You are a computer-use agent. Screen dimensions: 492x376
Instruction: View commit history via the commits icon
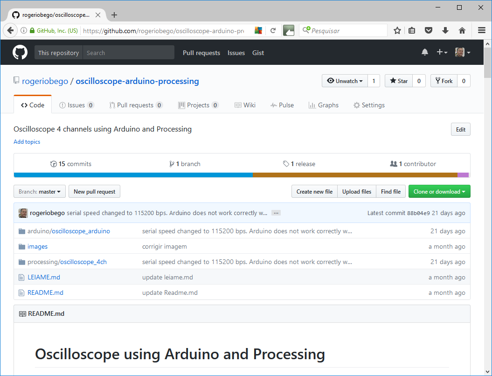(54, 164)
